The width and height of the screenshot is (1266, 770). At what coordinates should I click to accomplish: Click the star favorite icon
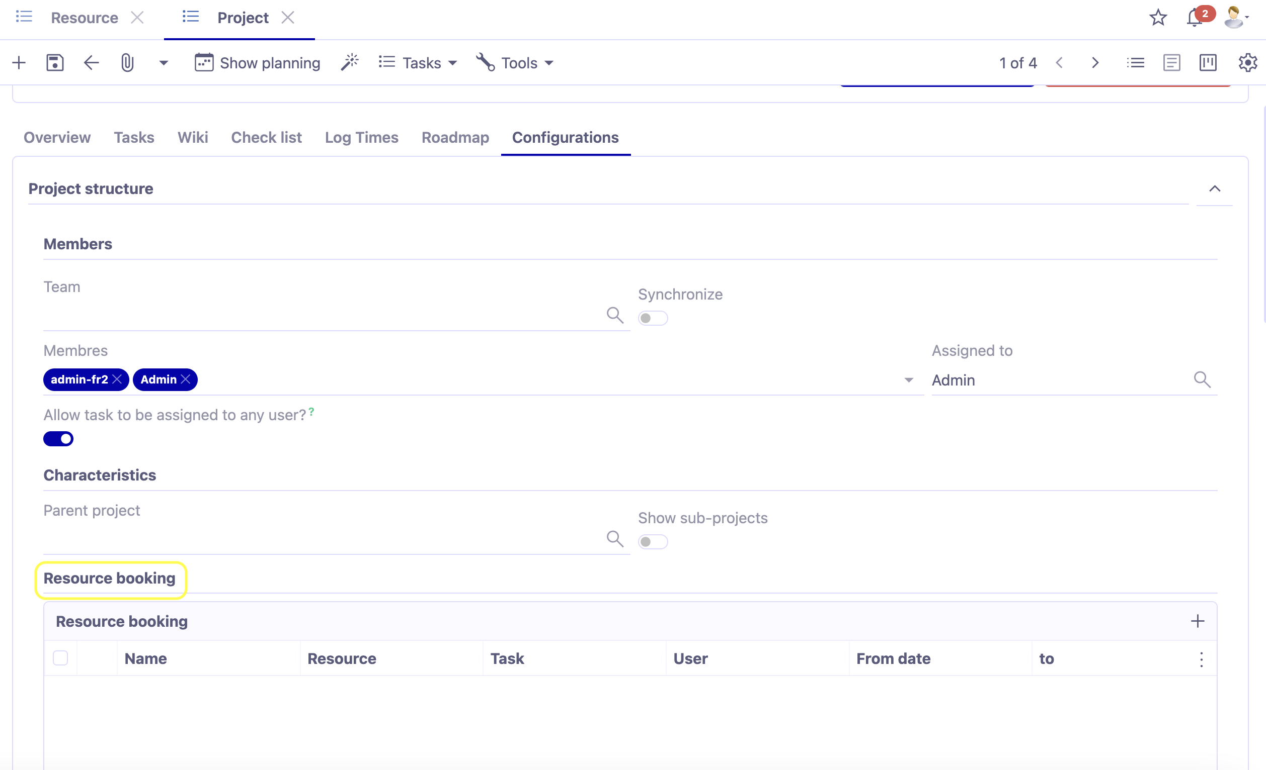(1158, 18)
